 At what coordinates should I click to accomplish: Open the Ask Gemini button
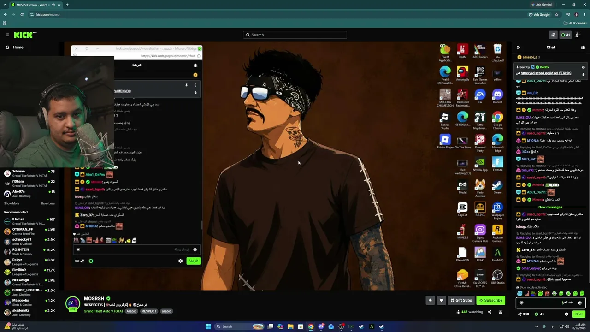[541, 5]
